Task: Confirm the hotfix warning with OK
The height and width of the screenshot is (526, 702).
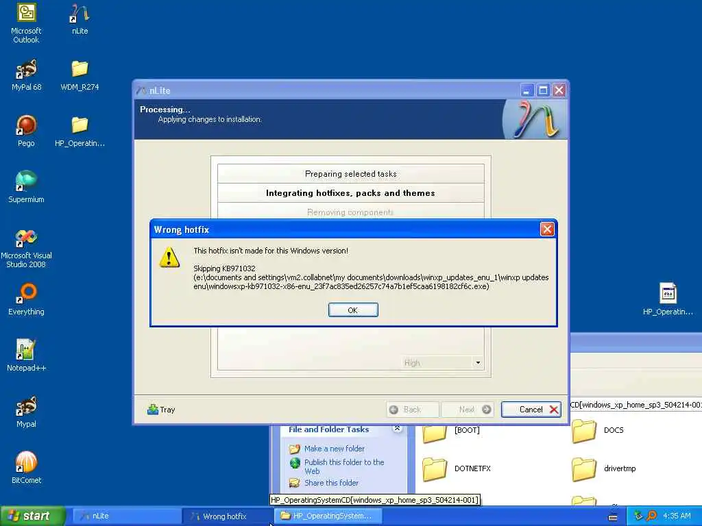Action: 353,310
